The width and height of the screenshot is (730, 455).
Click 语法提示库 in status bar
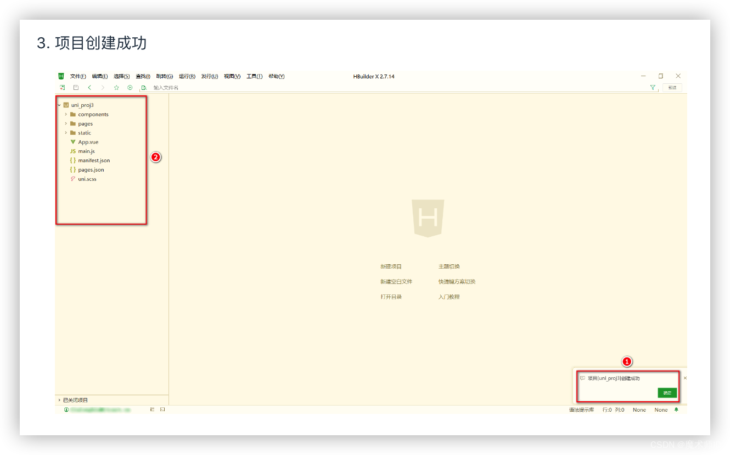[x=581, y=410]
